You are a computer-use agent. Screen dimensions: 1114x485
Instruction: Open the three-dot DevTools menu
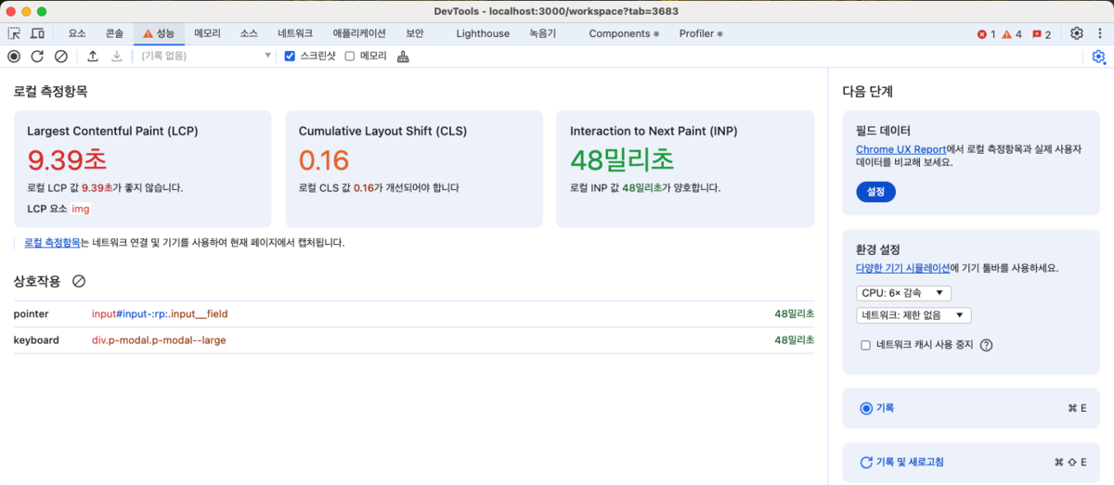pyautogui.click(x=1100, y=33)
